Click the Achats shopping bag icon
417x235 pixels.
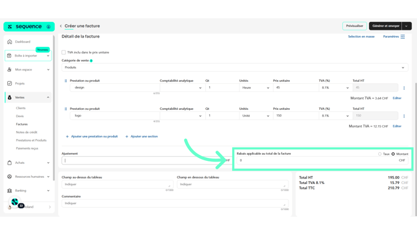click(10, 163)
